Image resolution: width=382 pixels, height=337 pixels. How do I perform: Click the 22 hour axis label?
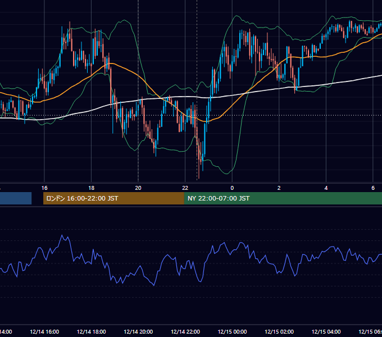coord(185,188)
